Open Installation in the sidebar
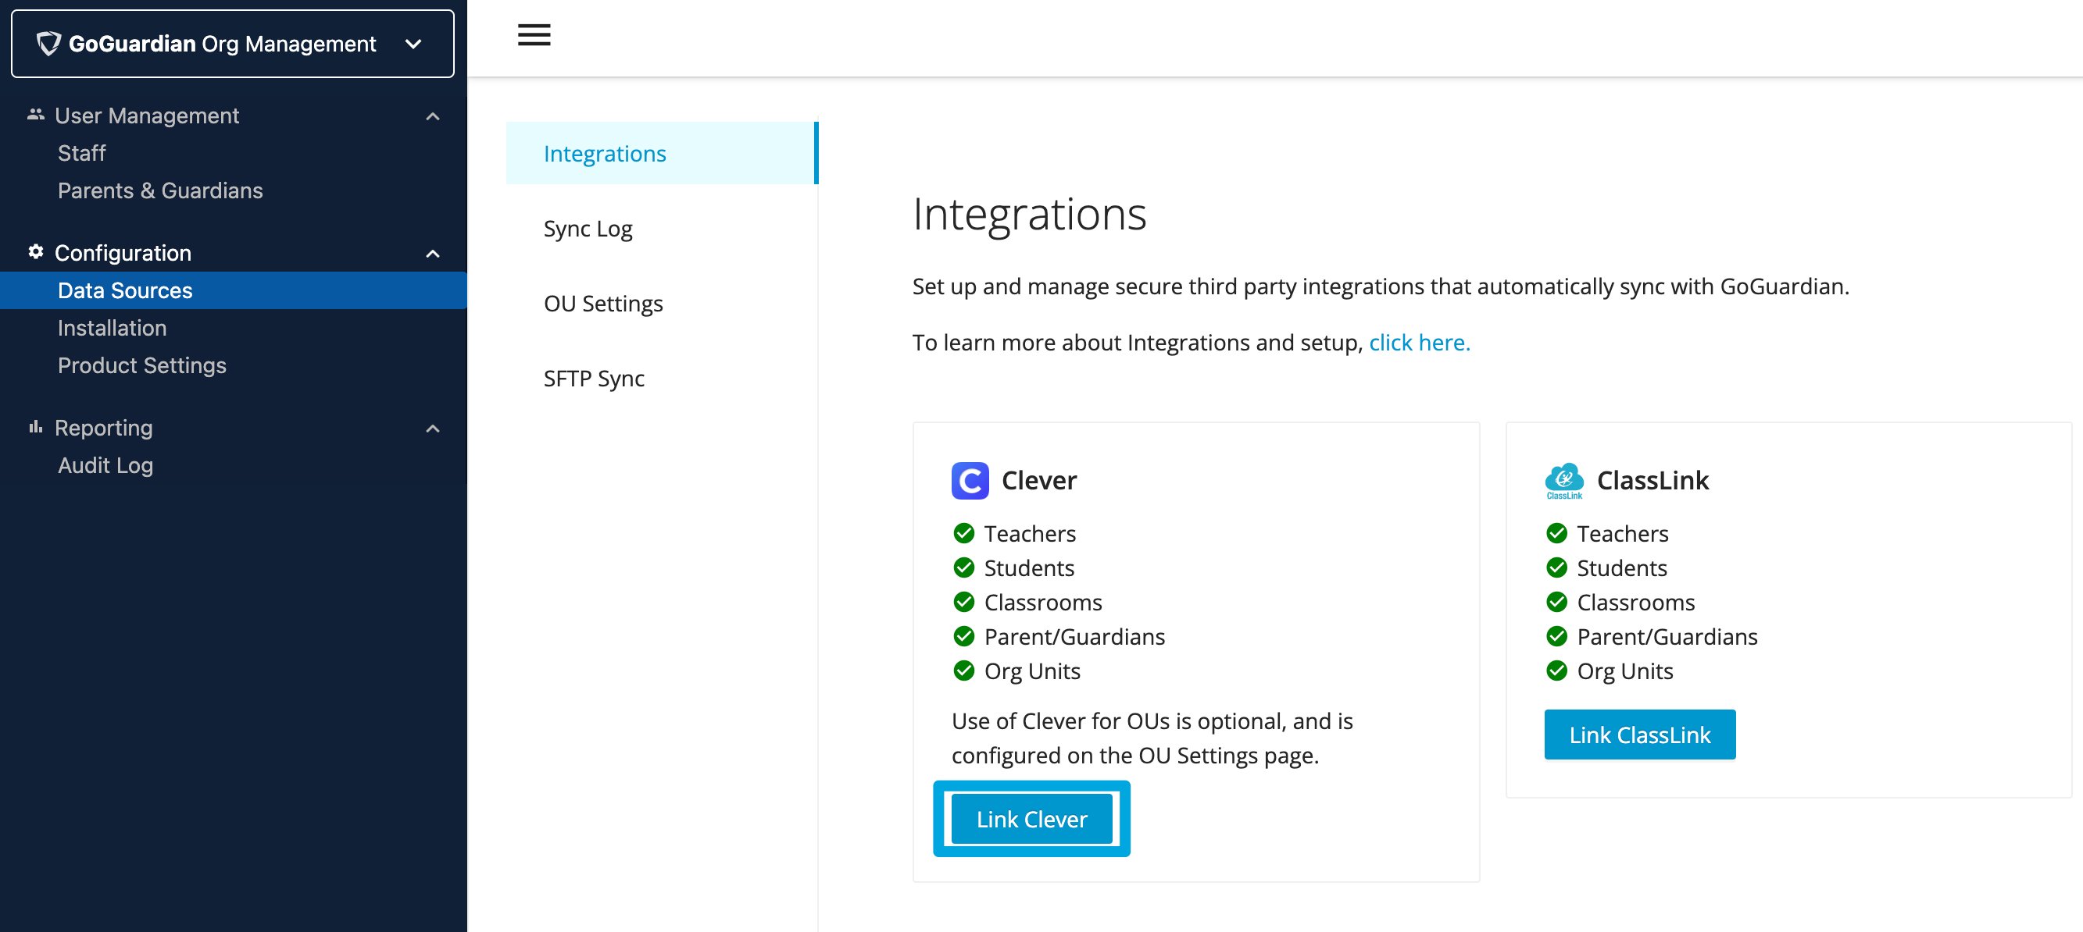Viewport: 2083px width, 932px height. [113, 328]
